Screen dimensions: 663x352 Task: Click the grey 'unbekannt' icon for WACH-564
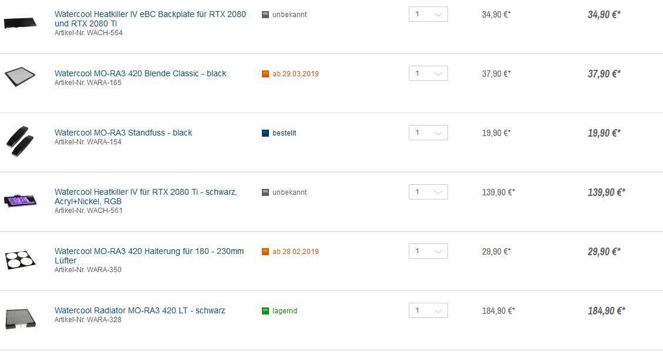(265, 15)
